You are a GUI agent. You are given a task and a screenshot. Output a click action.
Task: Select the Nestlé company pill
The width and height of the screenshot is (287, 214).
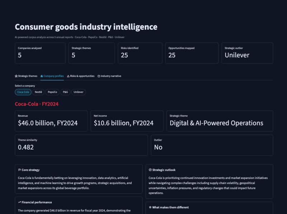(38, 92)
